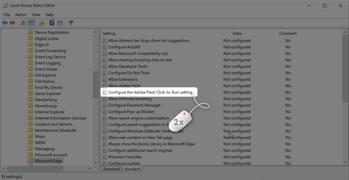Select Allow Address bar drop-down list suggestions
349x180 pixels.
tap(149, 41)
